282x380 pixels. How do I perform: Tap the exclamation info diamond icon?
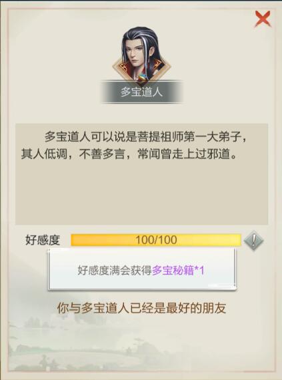253,240
